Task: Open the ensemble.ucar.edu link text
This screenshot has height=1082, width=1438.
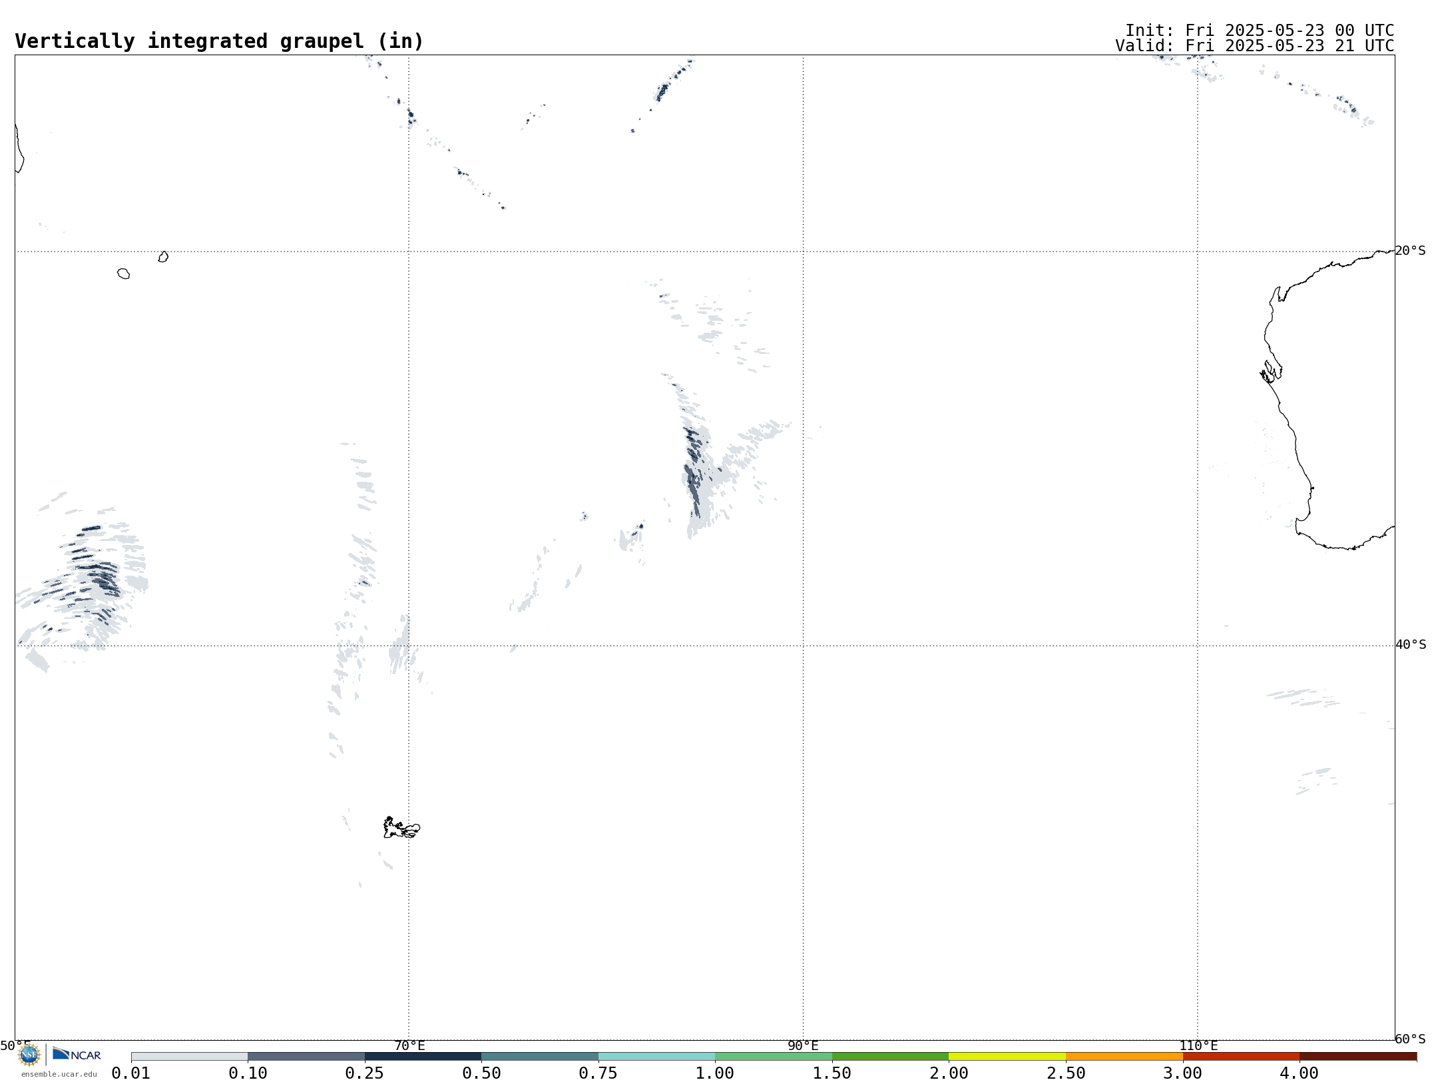Action: tap(59, 1074)
